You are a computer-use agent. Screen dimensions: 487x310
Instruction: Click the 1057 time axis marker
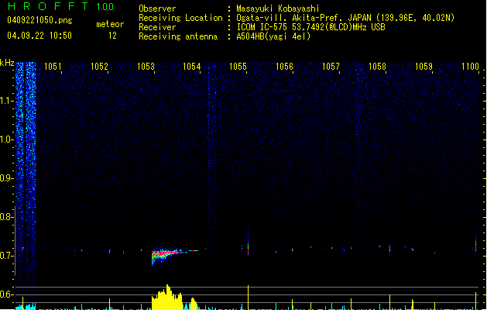pyautogui.click(x=331, y=67)
